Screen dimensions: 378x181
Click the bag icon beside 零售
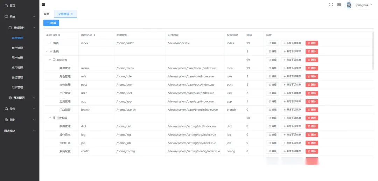[x=6, y=109]
